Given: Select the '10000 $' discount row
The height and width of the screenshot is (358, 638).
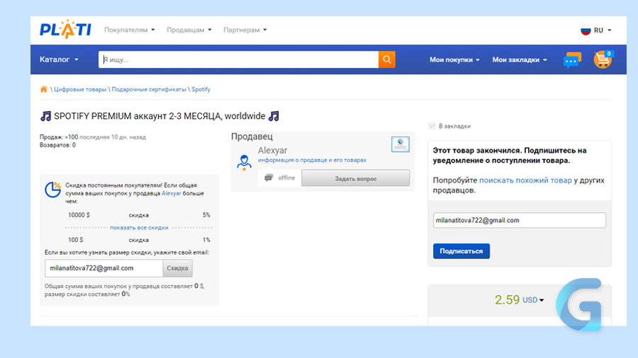Looking at the screenshot, I should pos(139,215).
